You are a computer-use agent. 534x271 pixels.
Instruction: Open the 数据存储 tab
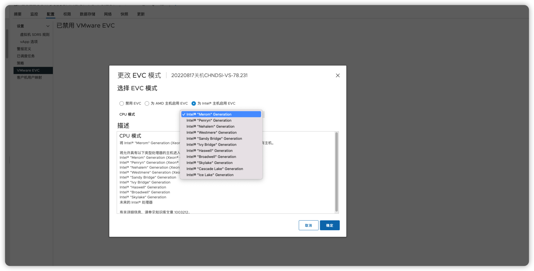(87, 14)
